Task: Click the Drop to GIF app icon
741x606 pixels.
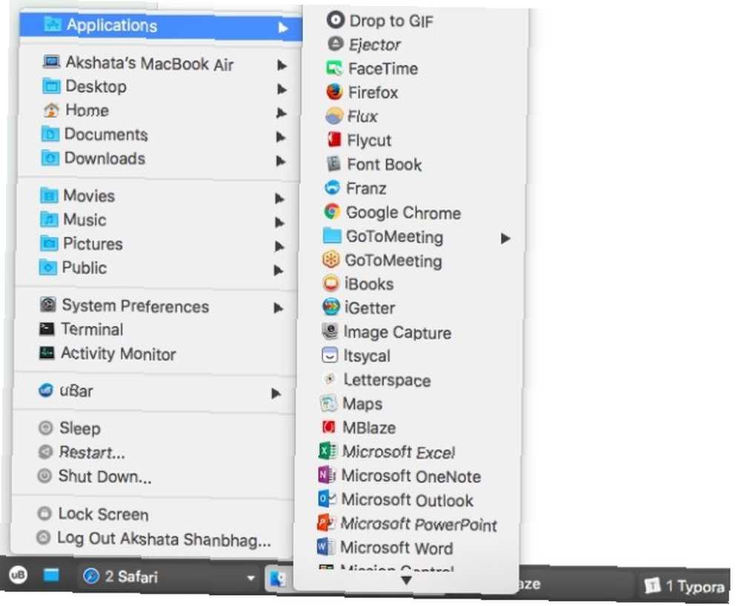Action: (335, 20)
